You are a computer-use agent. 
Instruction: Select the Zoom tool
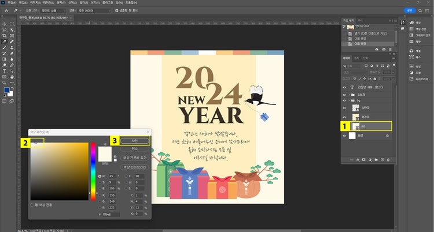(5, 83)
